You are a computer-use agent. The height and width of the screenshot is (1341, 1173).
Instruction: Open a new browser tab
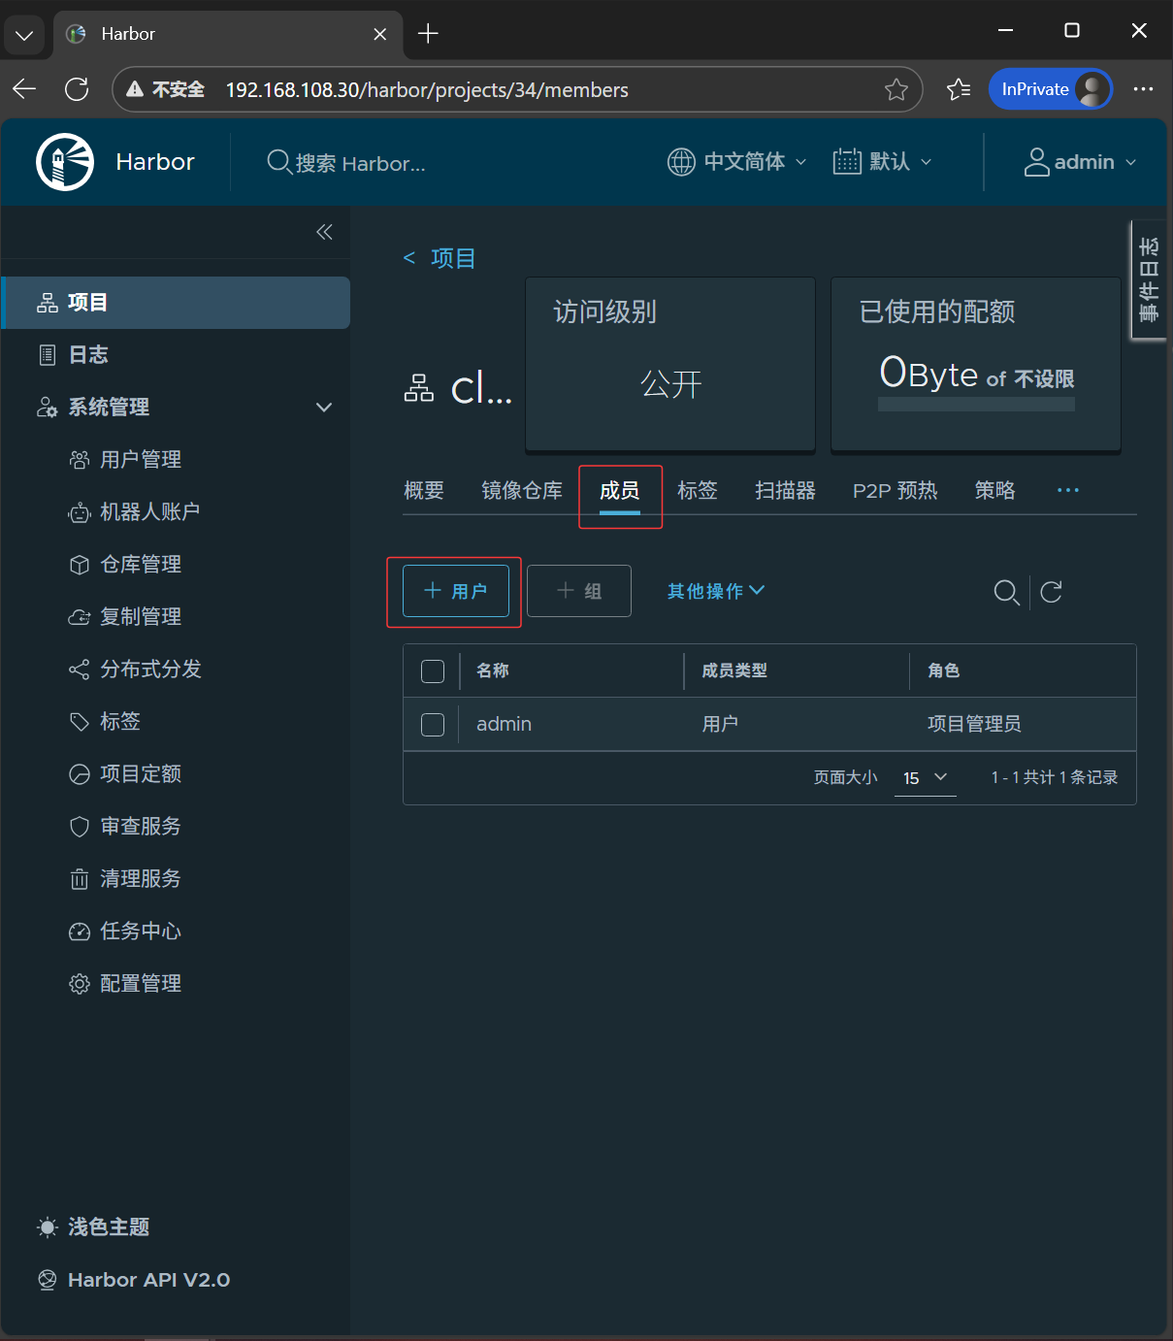pyautogui.click(x=428, y=34)
